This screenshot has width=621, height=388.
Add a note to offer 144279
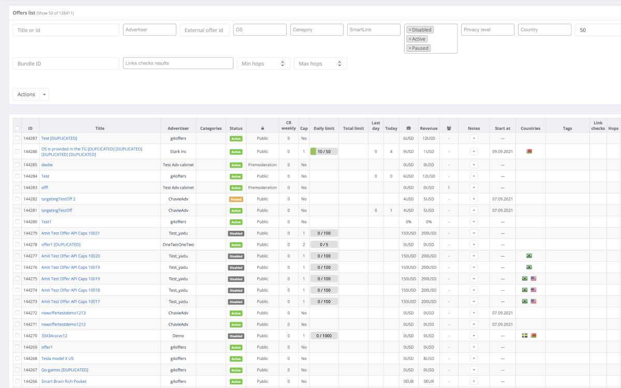tap(474, 233)
